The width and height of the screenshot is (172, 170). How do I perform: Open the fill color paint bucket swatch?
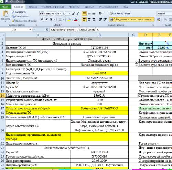point(69,20)
